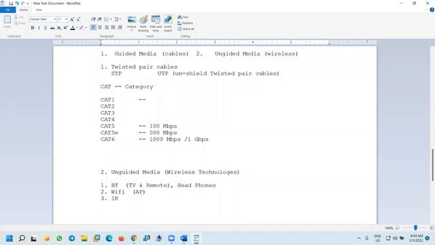Click the Decrease indent icon
435x245 pixels.
[94, 19]
